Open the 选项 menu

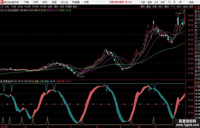tap(163, 2)
